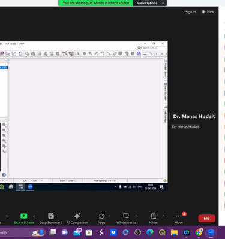Expand the Notes options arrow
This screenshot has height=239, width=225.
[x=163, y=216]
